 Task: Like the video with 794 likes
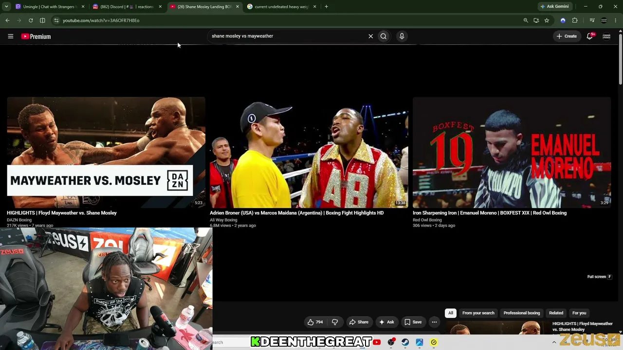315,322
